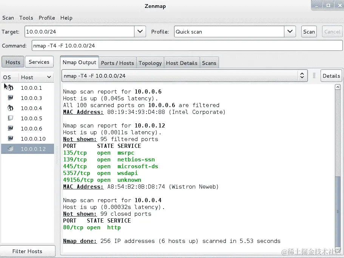Switch to Topology tab
344x258 pixels.
click(x=150, y=63)
